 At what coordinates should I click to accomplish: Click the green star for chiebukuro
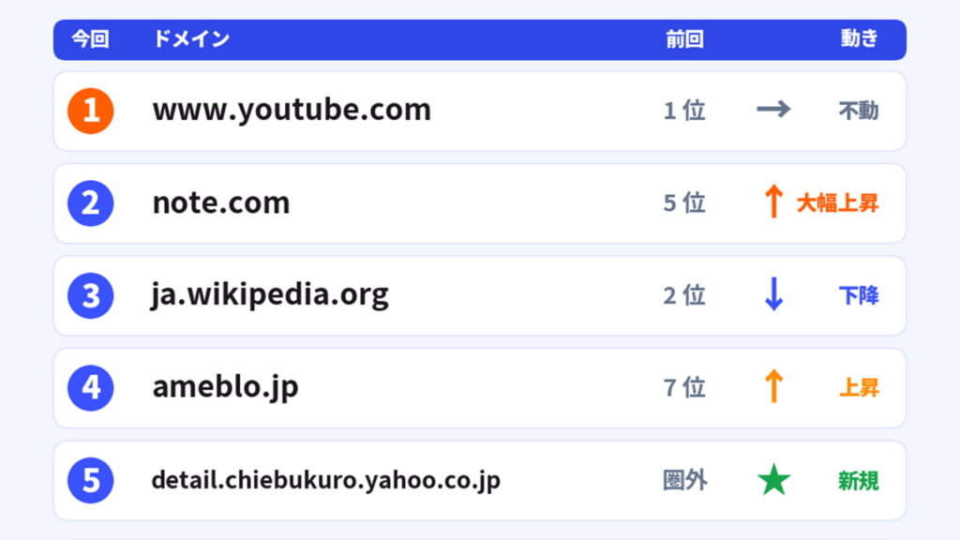point(773,479)
